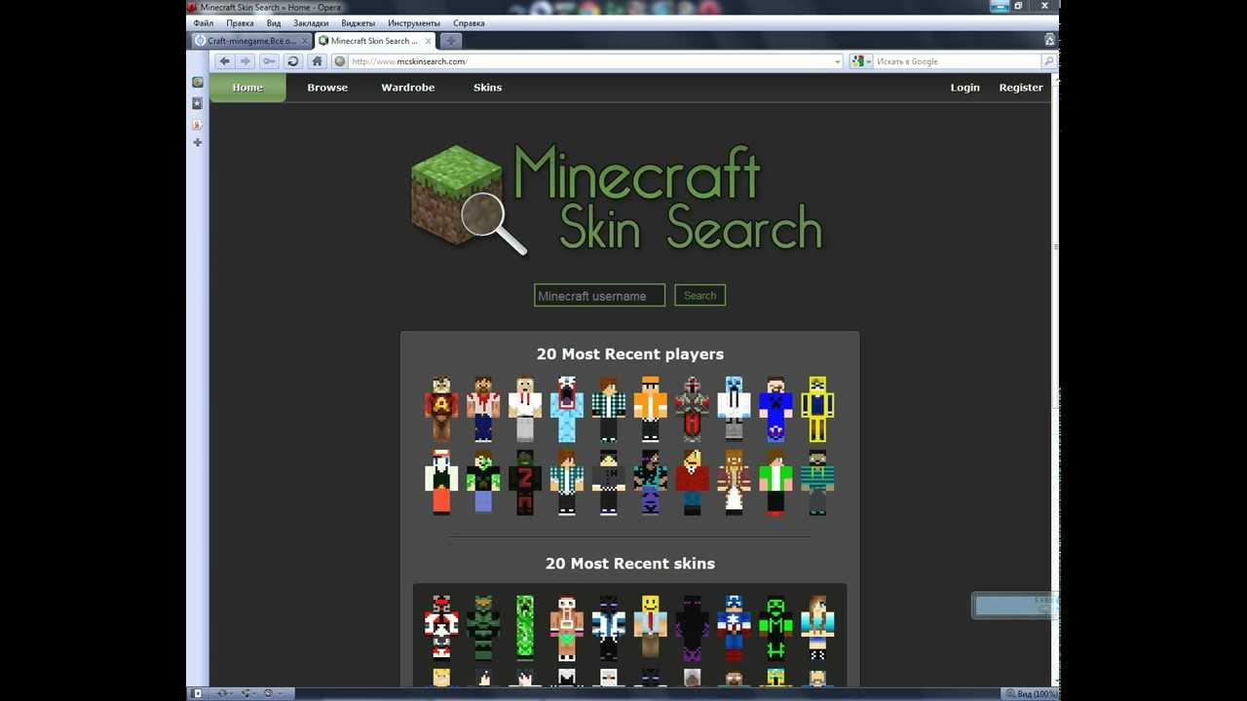Reload the current page

pos(292,61)
